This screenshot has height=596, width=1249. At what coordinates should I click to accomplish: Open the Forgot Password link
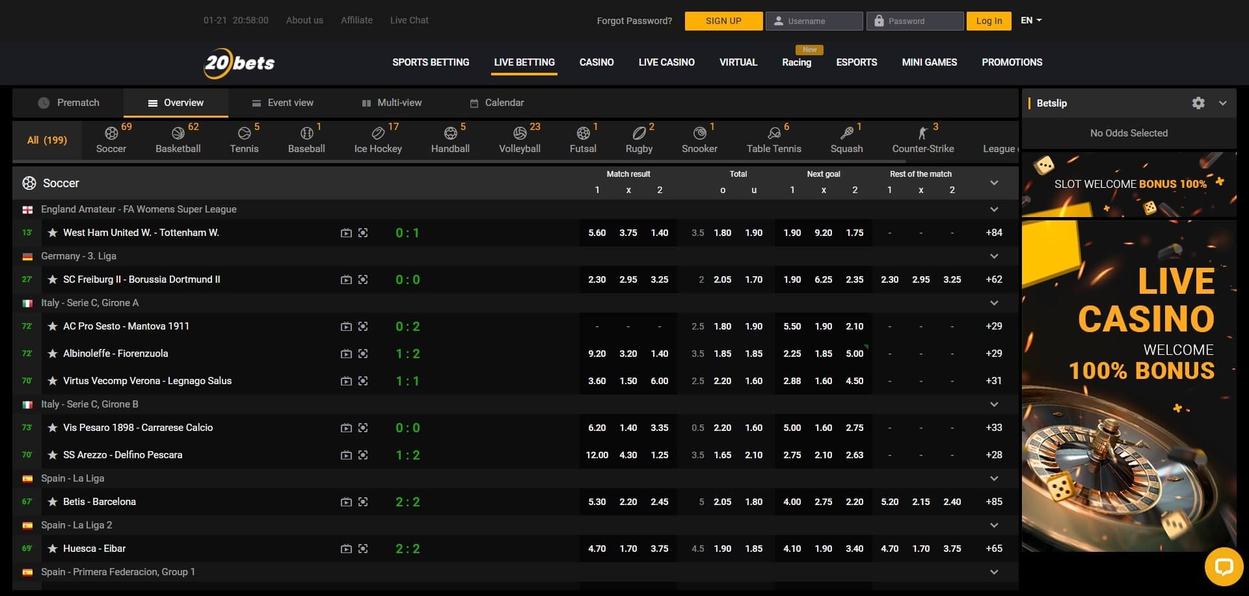tap(634, 20)
